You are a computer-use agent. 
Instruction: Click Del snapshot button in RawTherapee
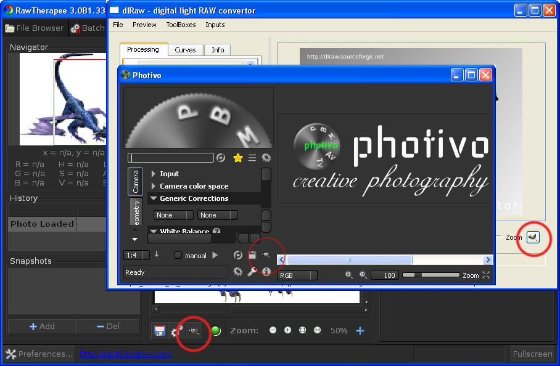pos(108,326)
